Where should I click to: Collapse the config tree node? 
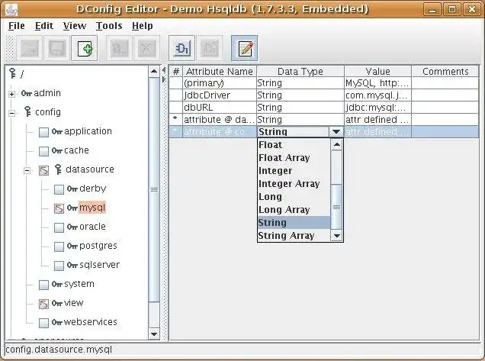(x=11, y=113)
